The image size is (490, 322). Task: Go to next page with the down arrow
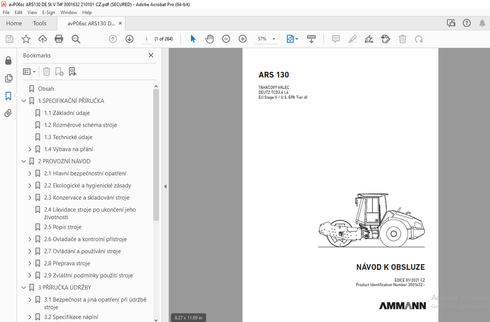click(129, 39)
